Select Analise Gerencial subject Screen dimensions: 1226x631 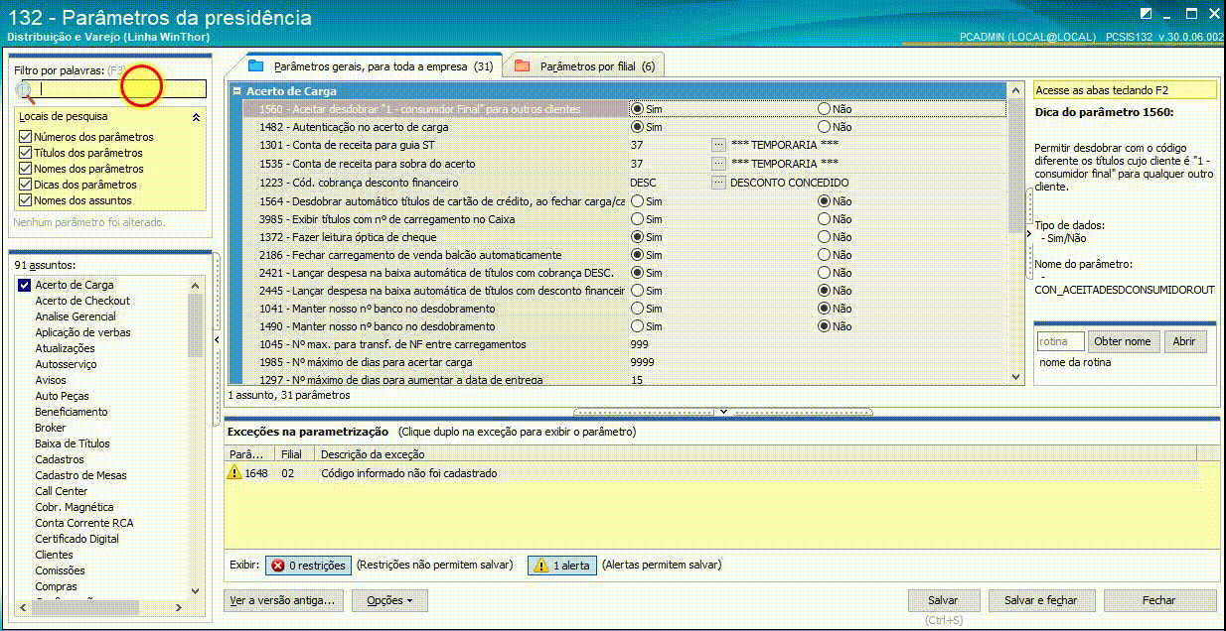tap(76, 316)
